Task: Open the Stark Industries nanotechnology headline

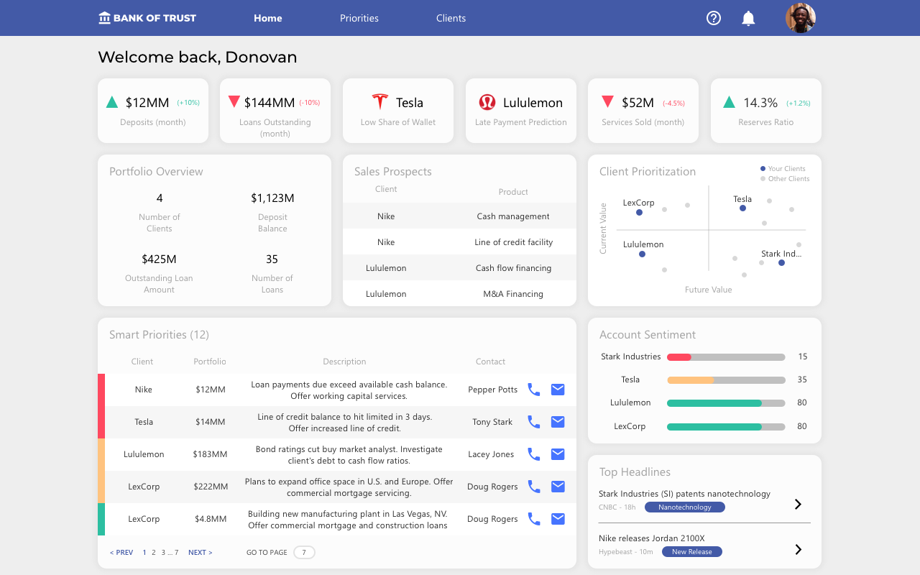Action: tap(684, 494)
